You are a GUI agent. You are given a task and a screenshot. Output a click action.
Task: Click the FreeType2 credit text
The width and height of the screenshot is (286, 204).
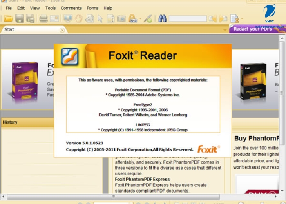coord(143,105)
